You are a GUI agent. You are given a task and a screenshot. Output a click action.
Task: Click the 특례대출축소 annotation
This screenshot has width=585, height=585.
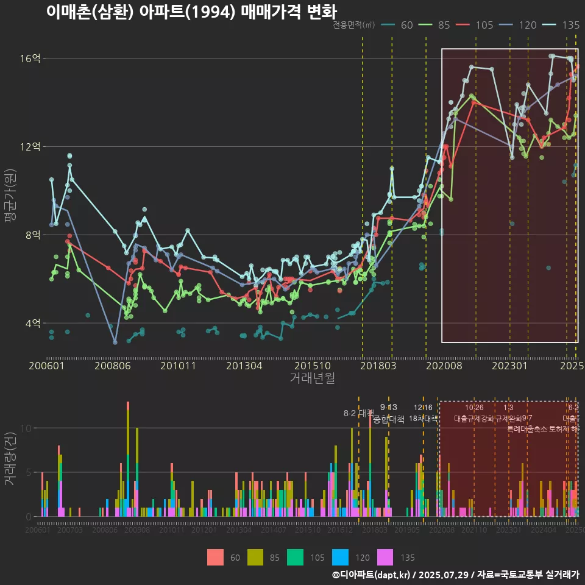[x=527, y=429]
